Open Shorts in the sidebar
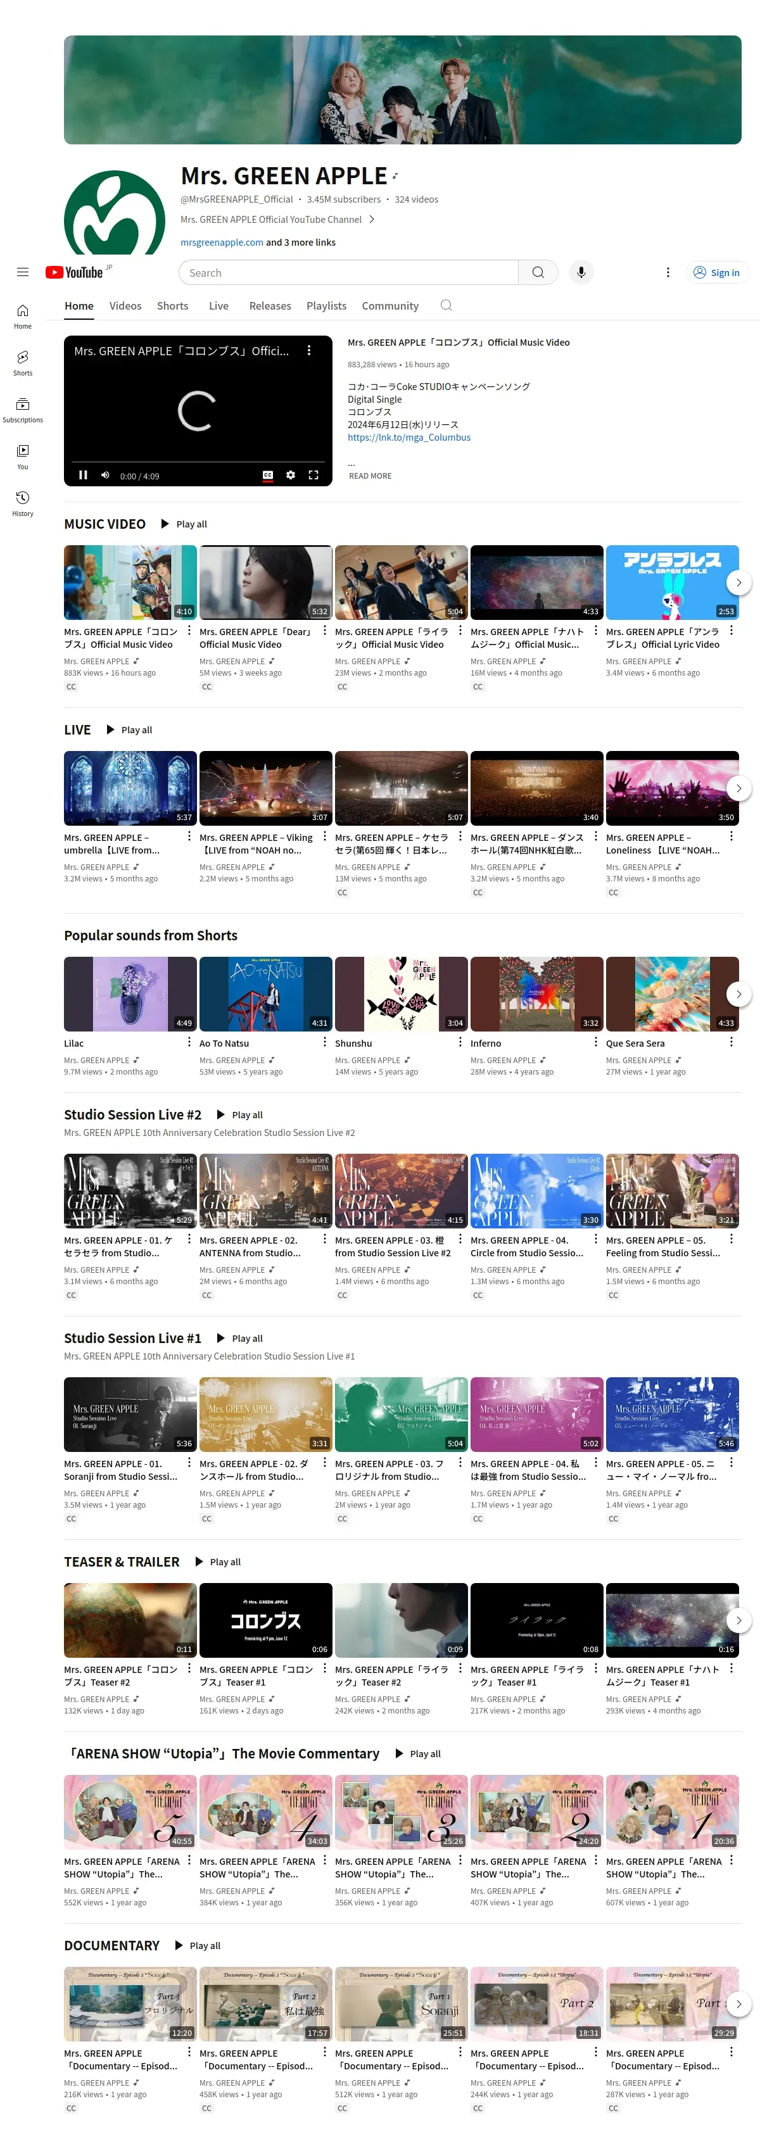This screenshot has height=2139, width=760. pyautogui.click(x=22, y=363)
